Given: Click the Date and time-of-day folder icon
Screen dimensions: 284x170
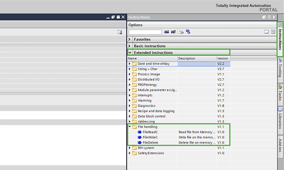Looking at the screenshot, I should pyautogui.click(x=135, y=64).
